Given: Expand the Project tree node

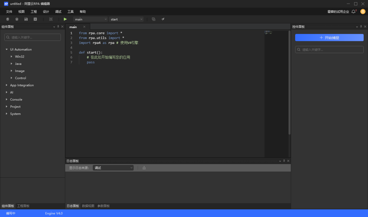Looking at the screenshot, I should (7, 107).
